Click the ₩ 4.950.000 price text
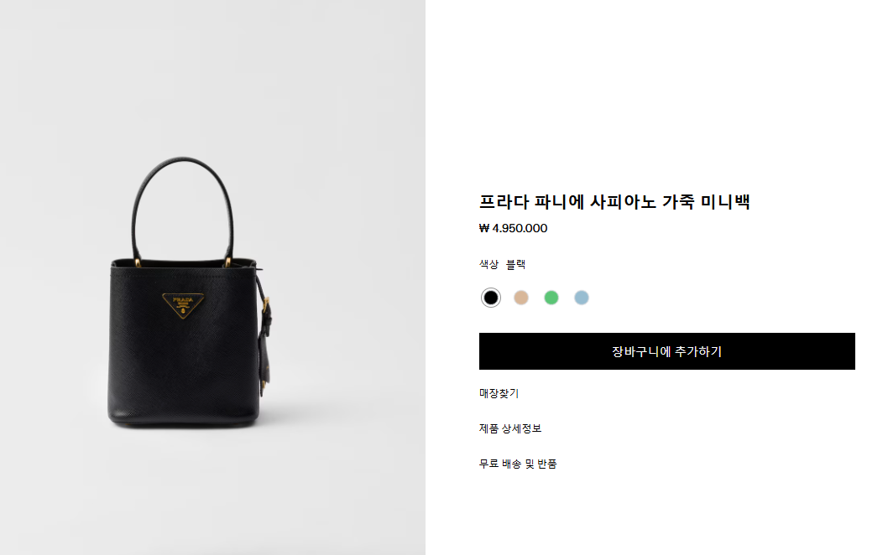The width and height of the screenshot is (888, 555). pos(513,228)
